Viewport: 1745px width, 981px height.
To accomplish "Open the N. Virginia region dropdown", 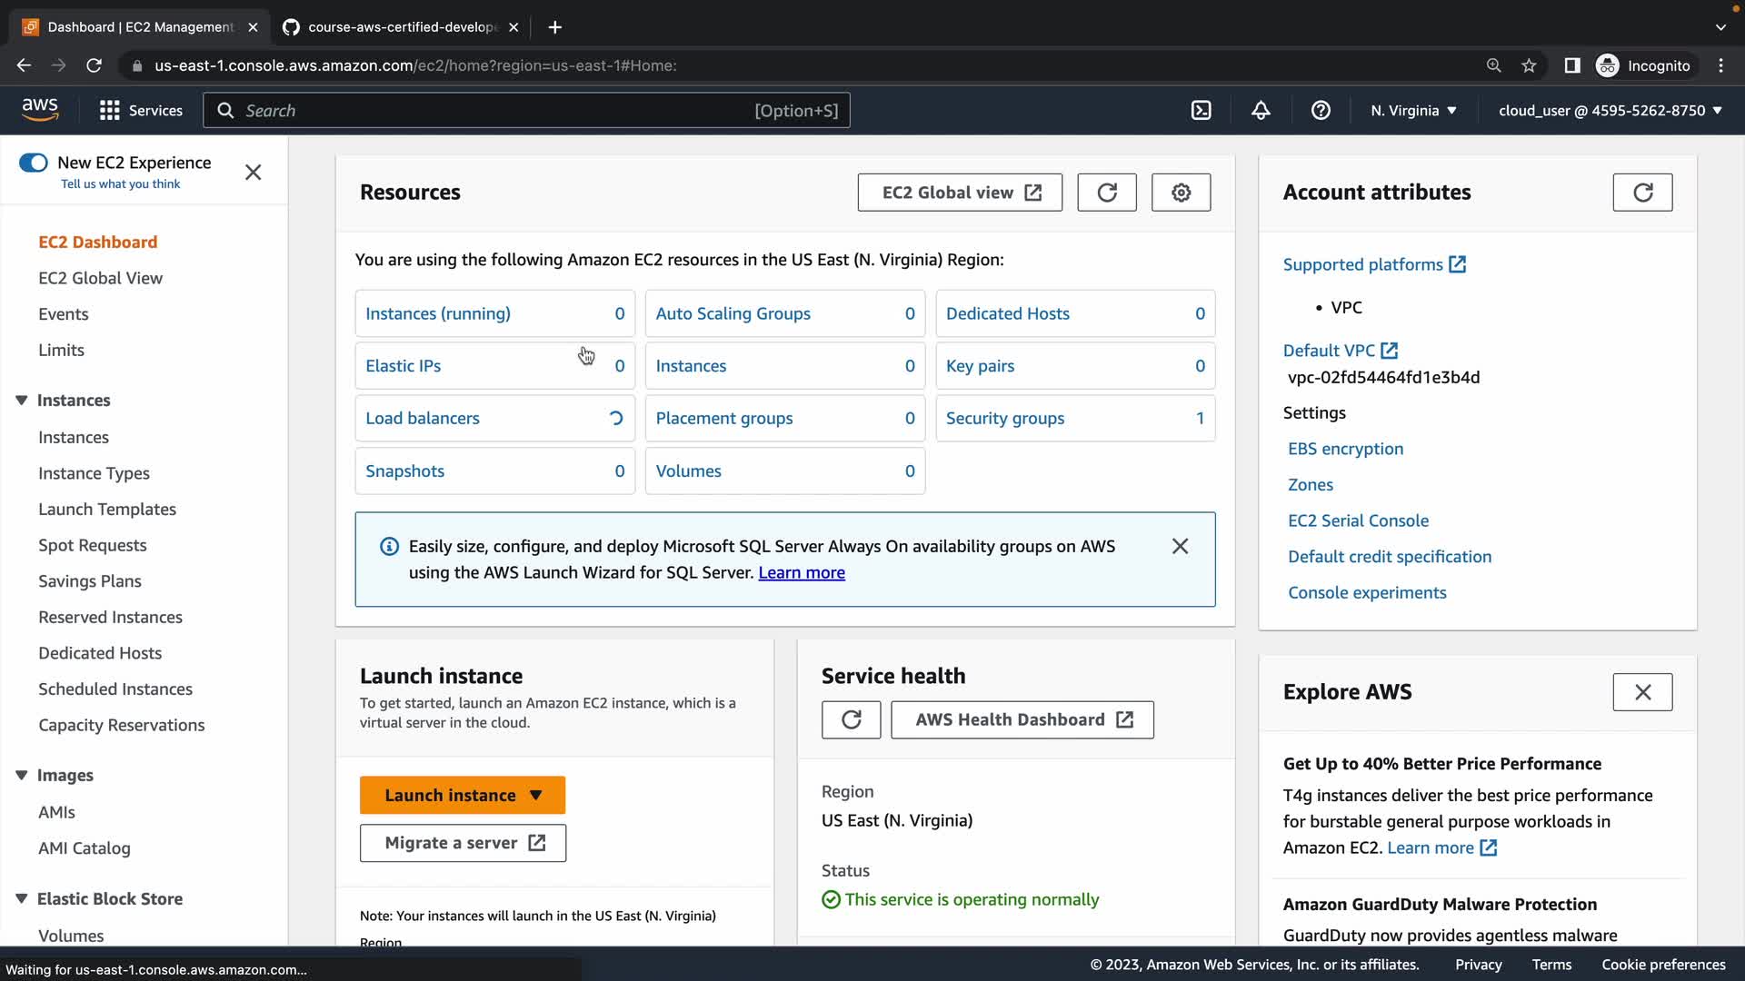I will tap(1413, 110).
